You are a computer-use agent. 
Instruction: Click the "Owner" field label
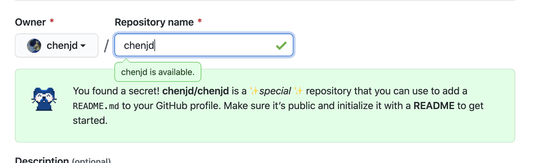pyautogui.click(x=30, y=22)
